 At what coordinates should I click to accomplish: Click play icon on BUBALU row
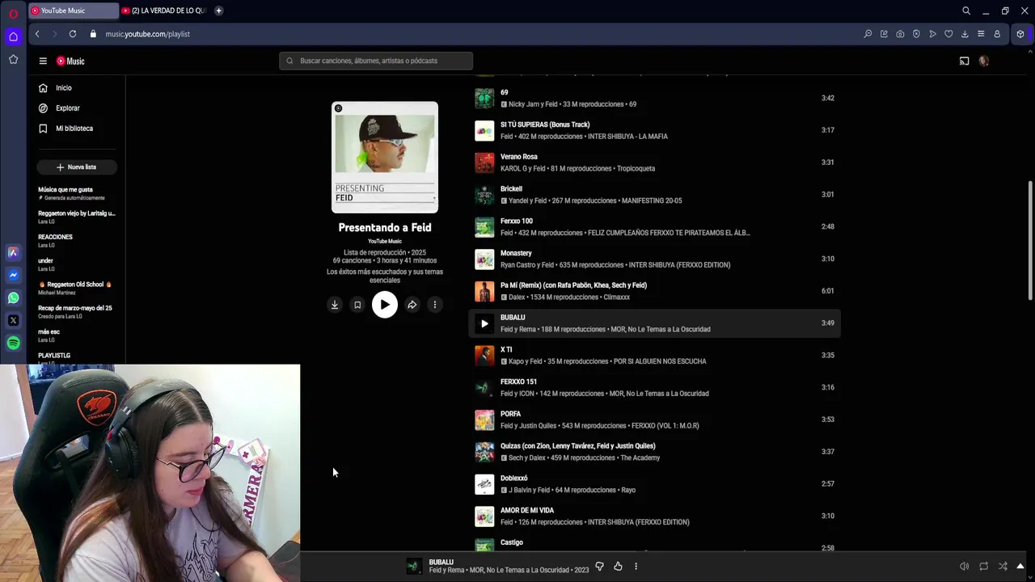(484, 323)
